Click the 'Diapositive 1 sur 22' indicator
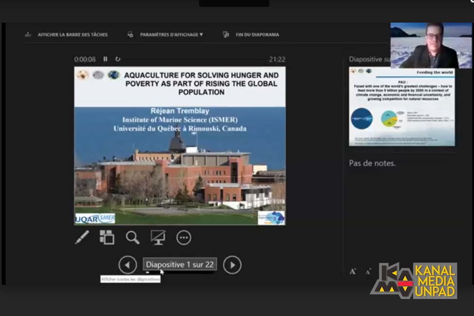Screen dimensions: 474x316 pos(180,264)
